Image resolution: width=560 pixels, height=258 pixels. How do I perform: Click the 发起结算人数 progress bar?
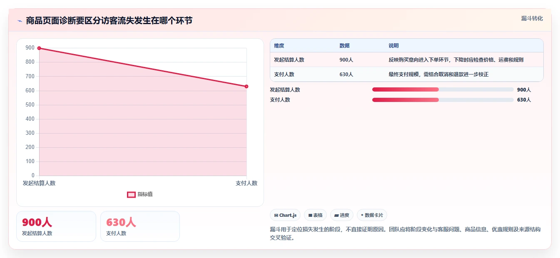pos(443,89)
